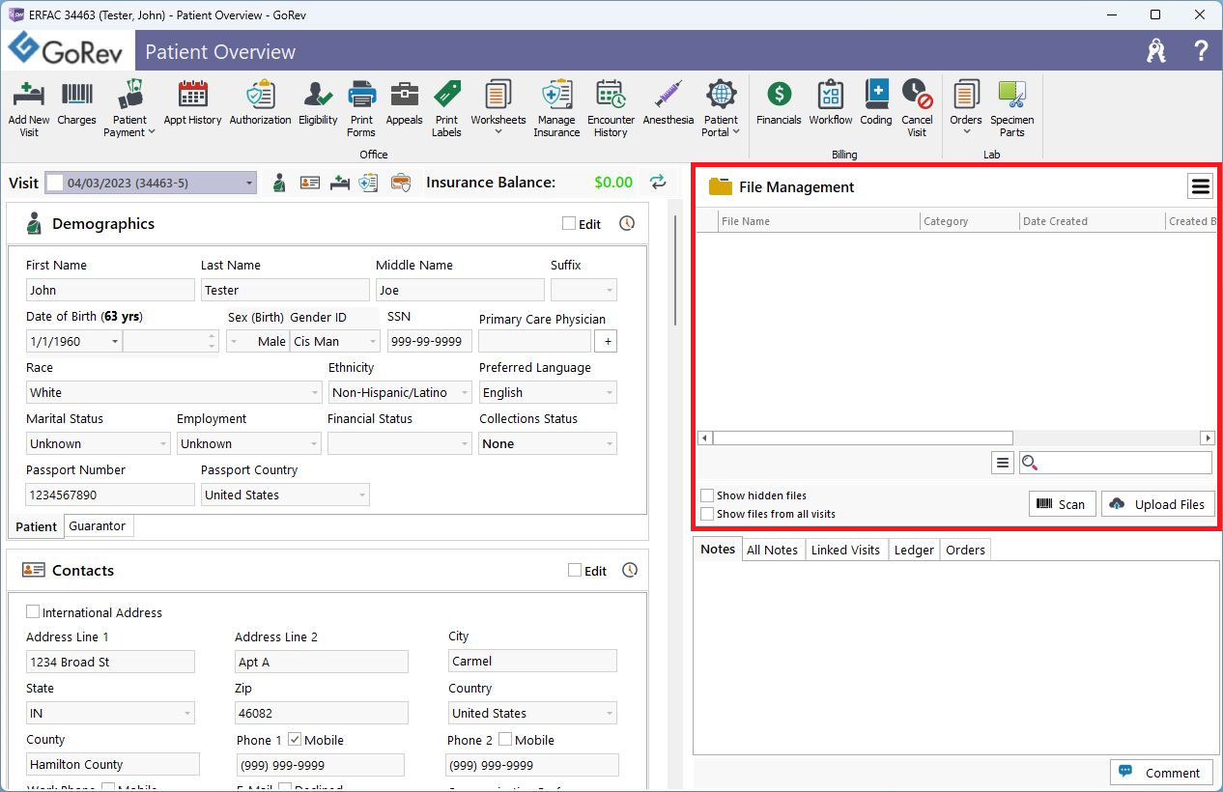The height and width of the screenshot is (792, 1223).
Task: Click the File Management horizontal scrollbar thumb
Action: (863, 438)
